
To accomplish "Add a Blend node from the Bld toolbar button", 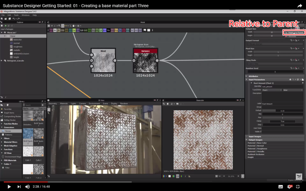I will click(55, 31).
